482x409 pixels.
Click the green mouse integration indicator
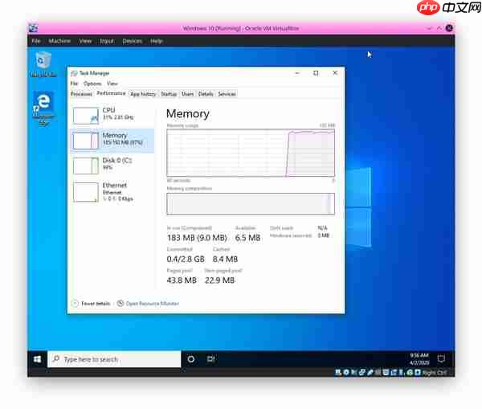[410, 372]
